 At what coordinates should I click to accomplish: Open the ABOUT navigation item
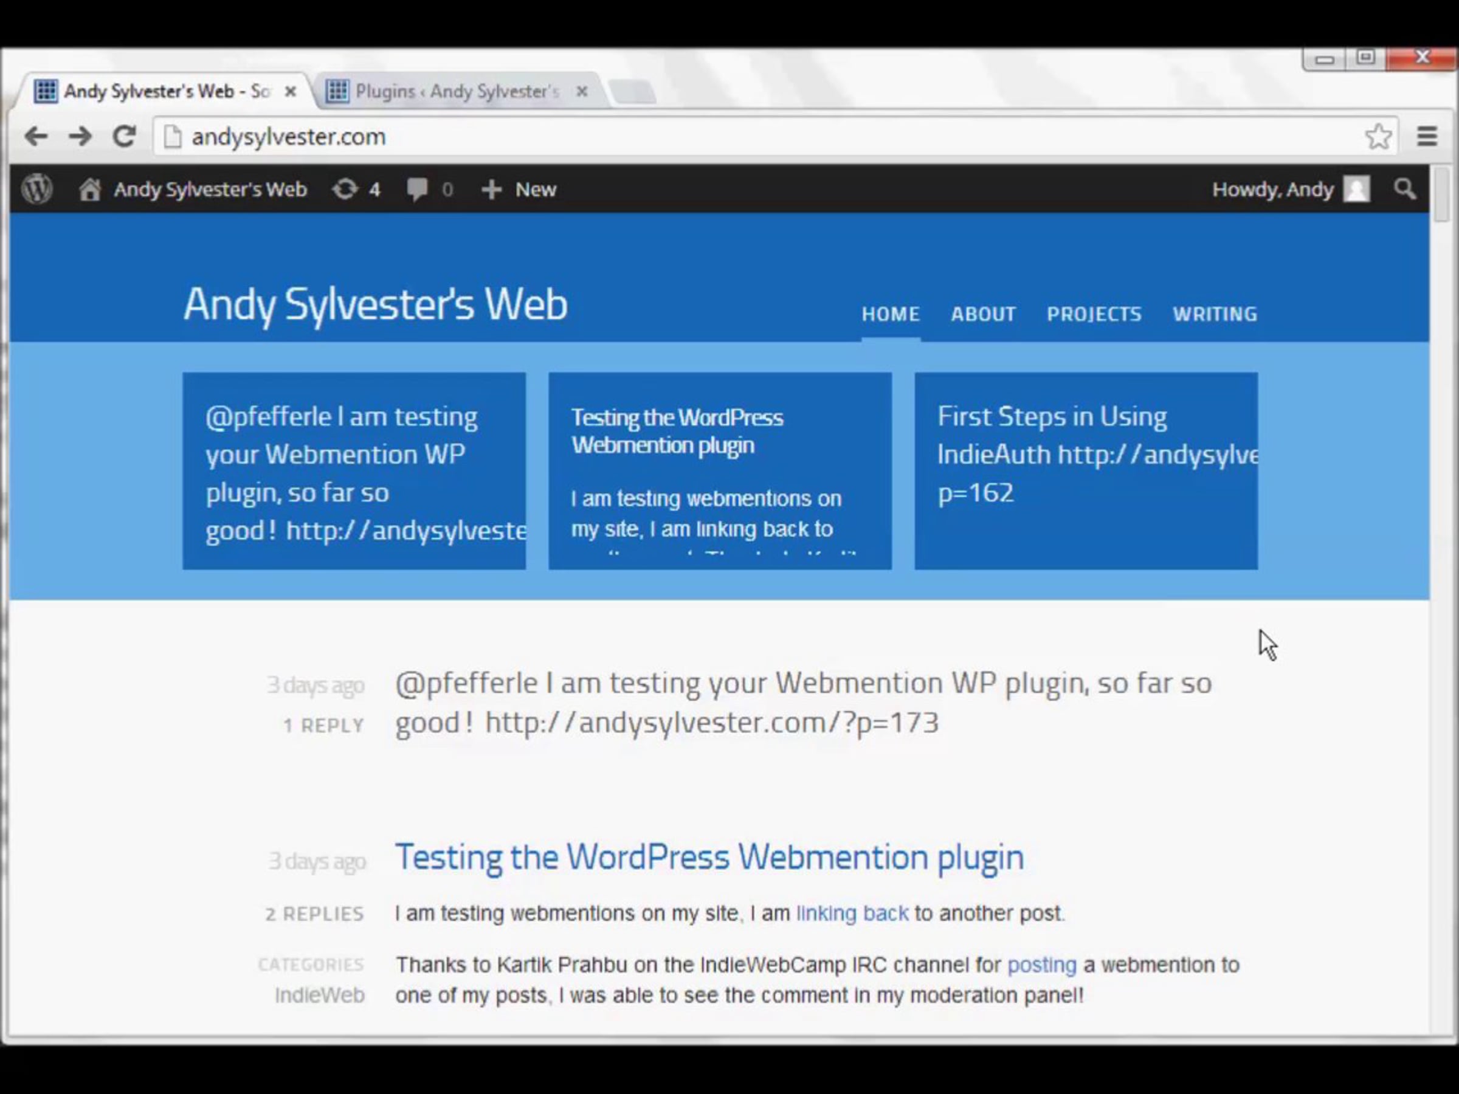click(983, 314)
